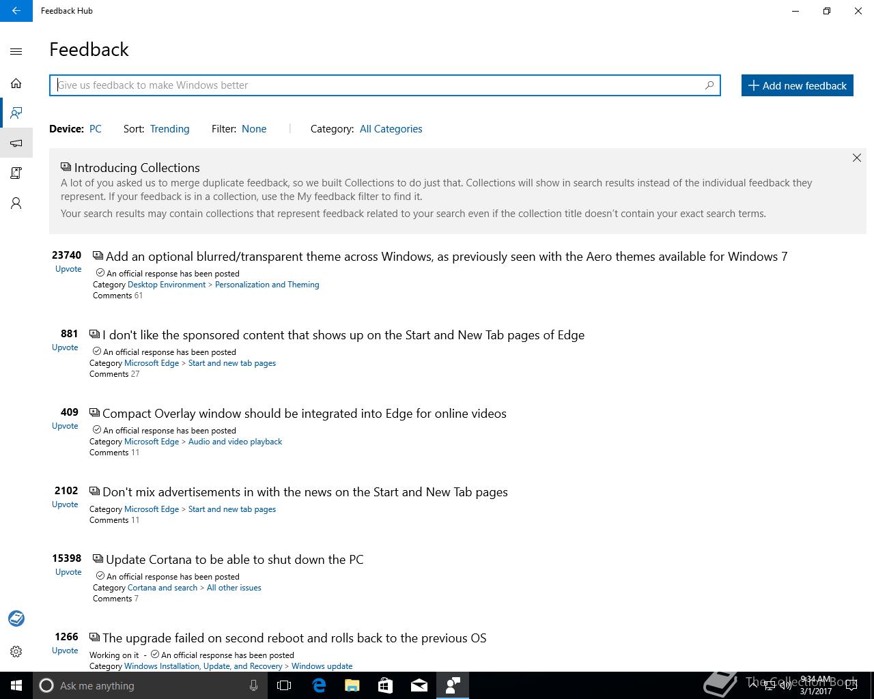Viewport: 874px width, 699px height.
Task: Open File Explorer from taskbar
Action: tap(352, 685)
